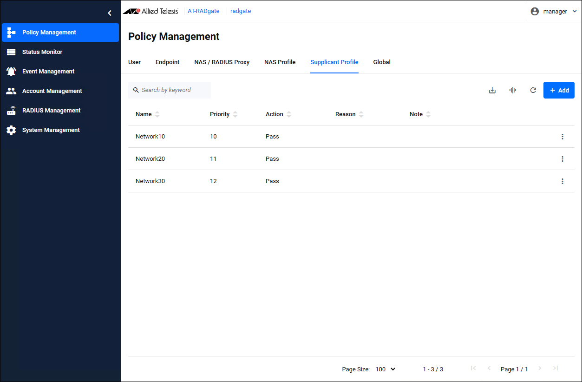
Task: Open the three-dot menu for Network20
Action: point(562,159)
